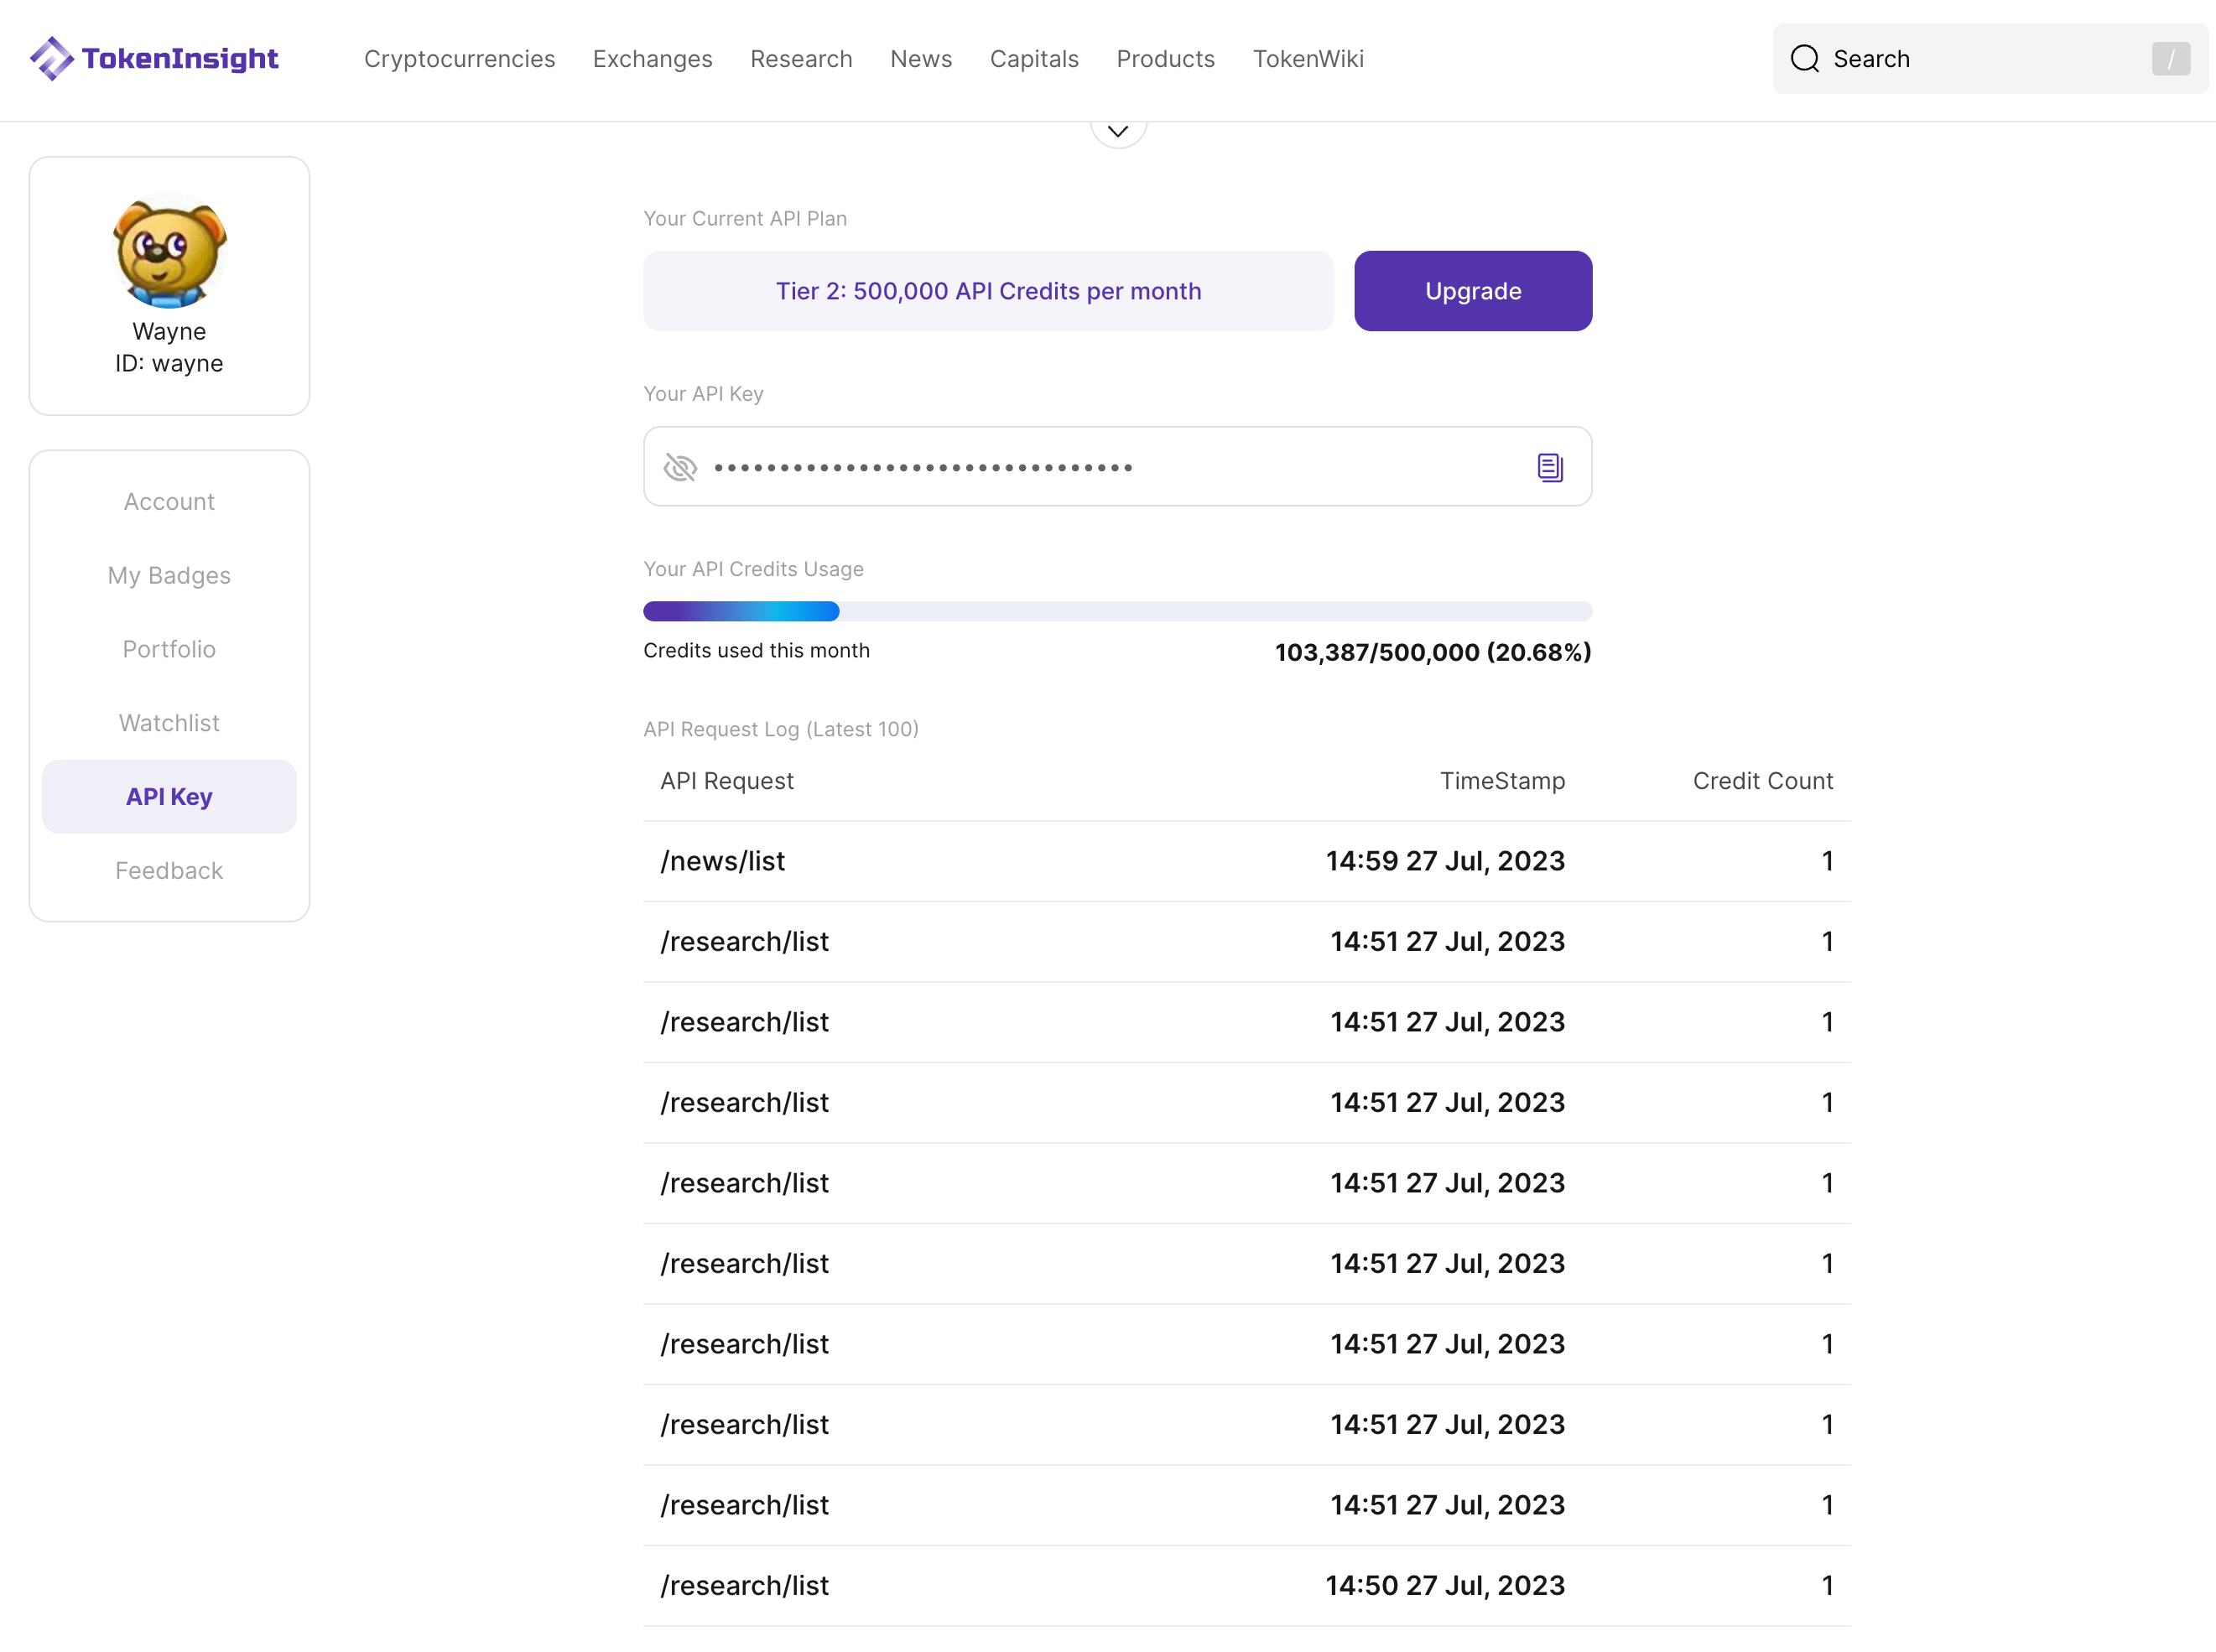
Task: Copy the API key with copy icon
Action: (x=1549, y=467)
